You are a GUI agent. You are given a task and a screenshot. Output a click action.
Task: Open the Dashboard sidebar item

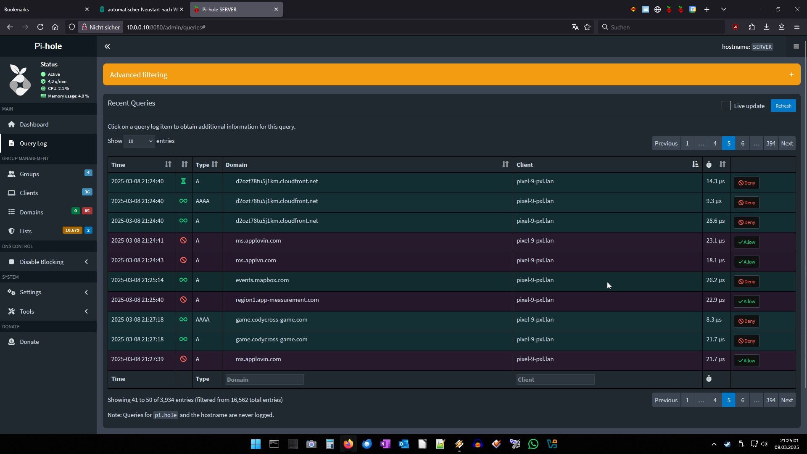coord(34,124)
